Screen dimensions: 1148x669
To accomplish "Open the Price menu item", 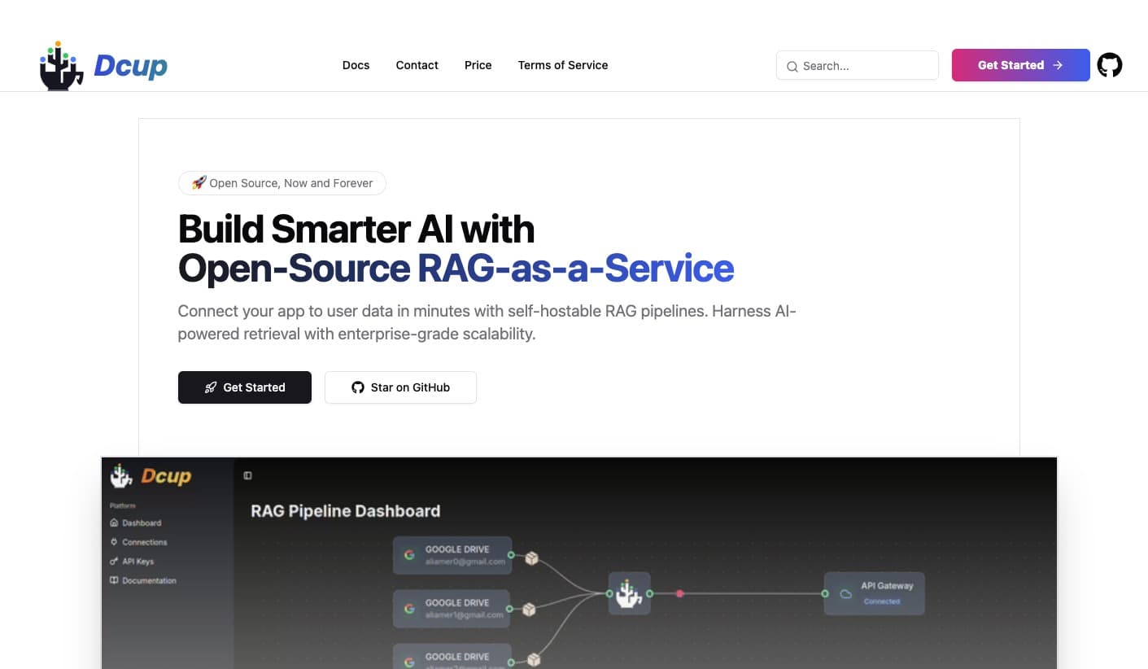I will point(478,65).
